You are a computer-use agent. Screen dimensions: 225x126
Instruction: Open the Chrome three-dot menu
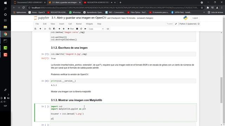coord(222,8)
